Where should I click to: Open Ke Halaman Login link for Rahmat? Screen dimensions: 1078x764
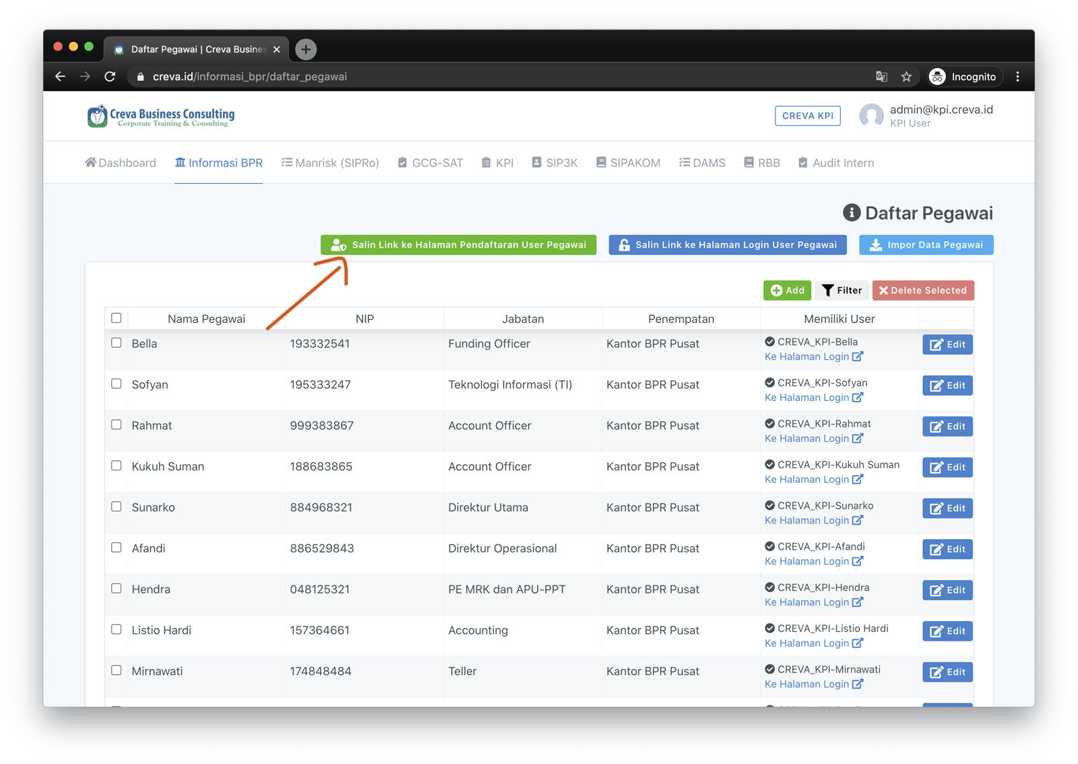814,439
